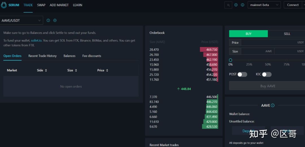Select bid price 431.490 in orderbook
Screen dimensions: 305x147
(x=212, y=117)
